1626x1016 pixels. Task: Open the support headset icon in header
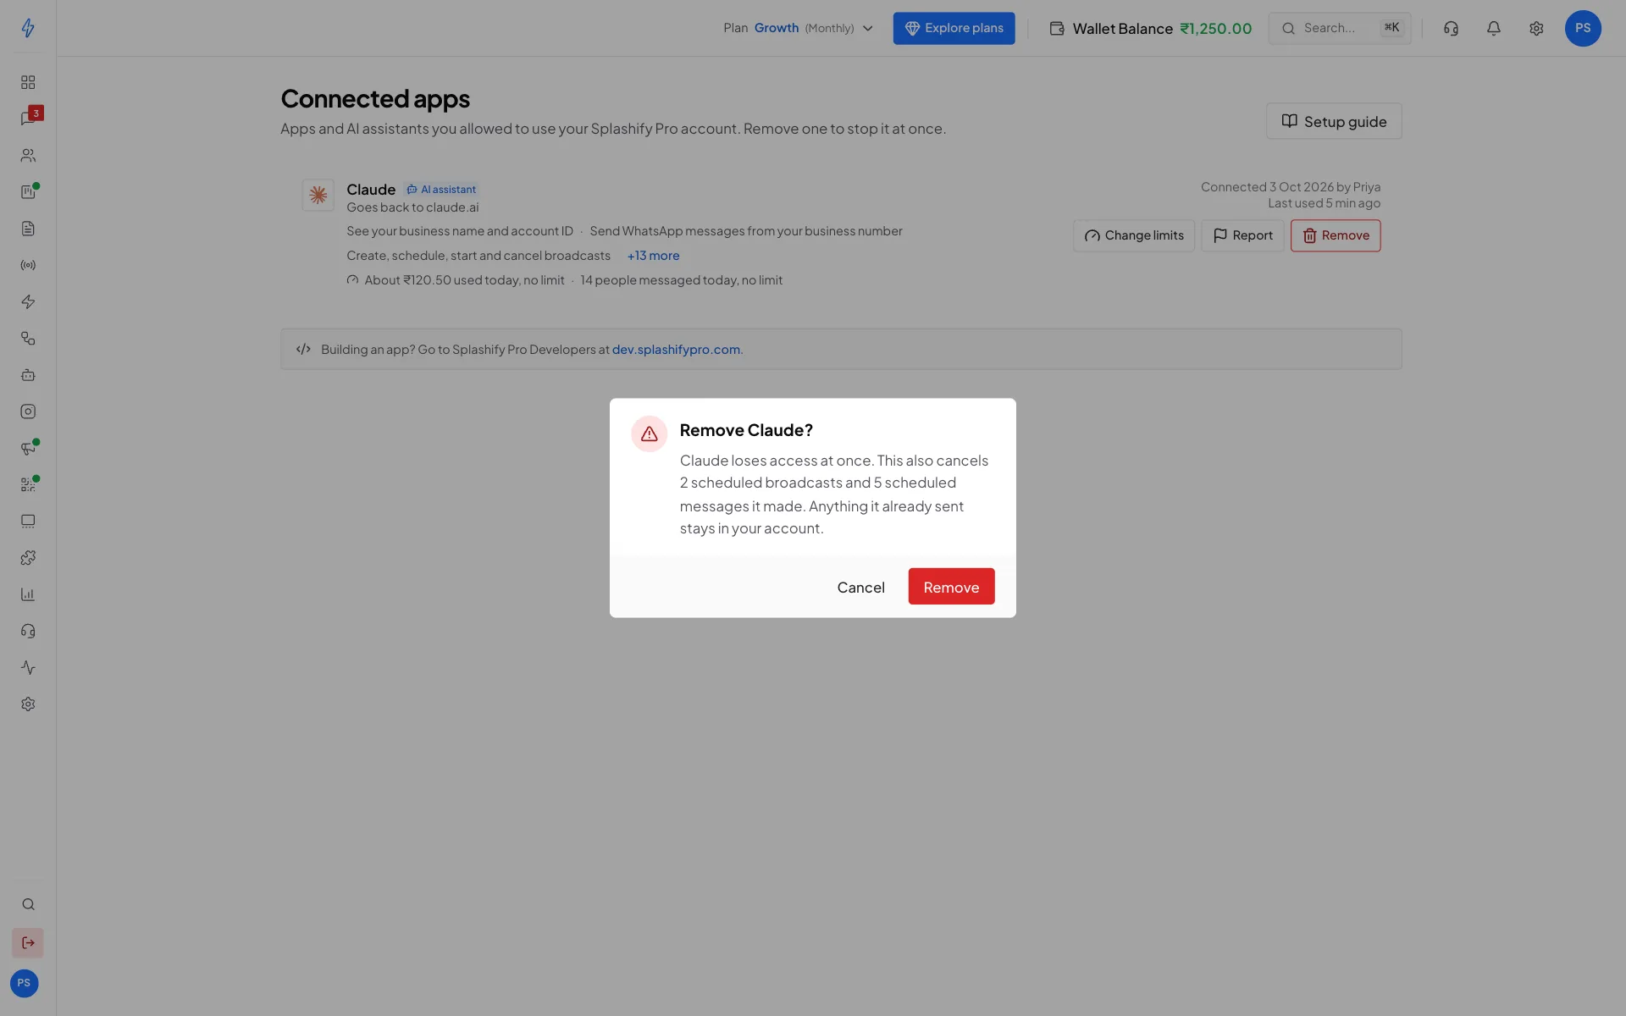coord(1451,28)
